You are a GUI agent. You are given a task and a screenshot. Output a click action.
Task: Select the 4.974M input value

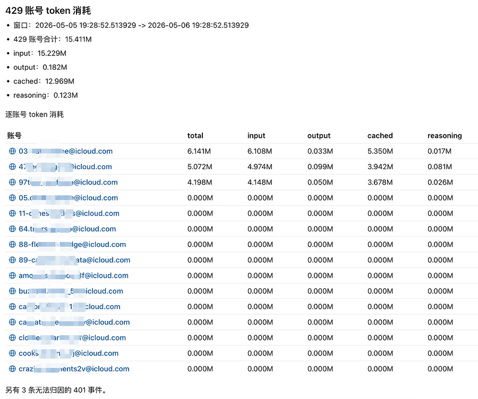click(260, 167)
